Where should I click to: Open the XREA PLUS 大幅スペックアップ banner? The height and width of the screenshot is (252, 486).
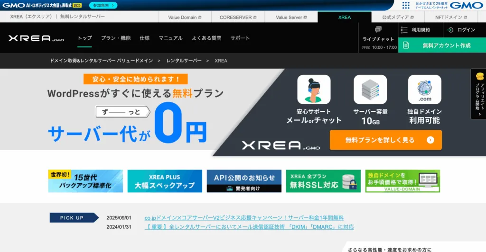[165, 181]
